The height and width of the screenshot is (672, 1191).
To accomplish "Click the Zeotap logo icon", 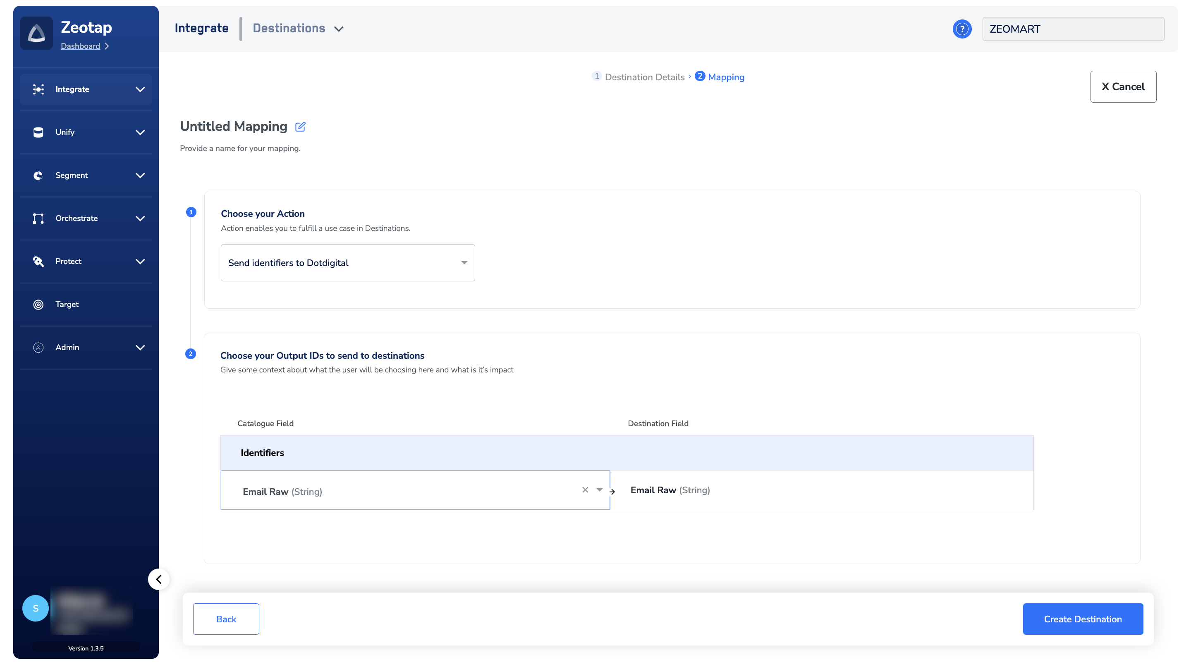I will [x=36, y=33].
